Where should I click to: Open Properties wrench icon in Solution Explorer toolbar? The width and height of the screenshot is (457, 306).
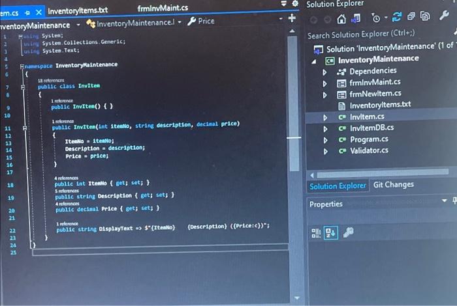(x=444, y=15)
